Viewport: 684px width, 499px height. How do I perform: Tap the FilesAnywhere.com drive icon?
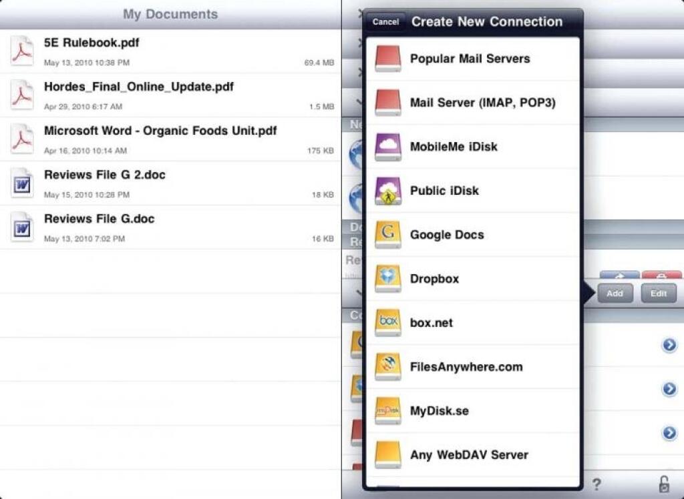point(388,367)
